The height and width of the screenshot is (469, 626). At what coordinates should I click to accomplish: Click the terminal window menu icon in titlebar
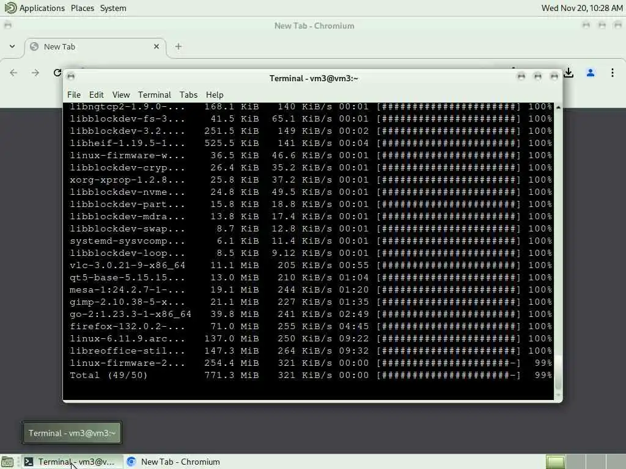(71, 76)
